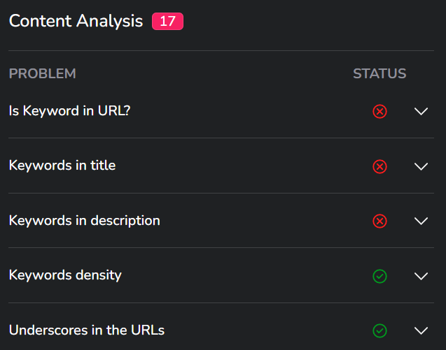Open the Keywords density problem

[65, 275]
